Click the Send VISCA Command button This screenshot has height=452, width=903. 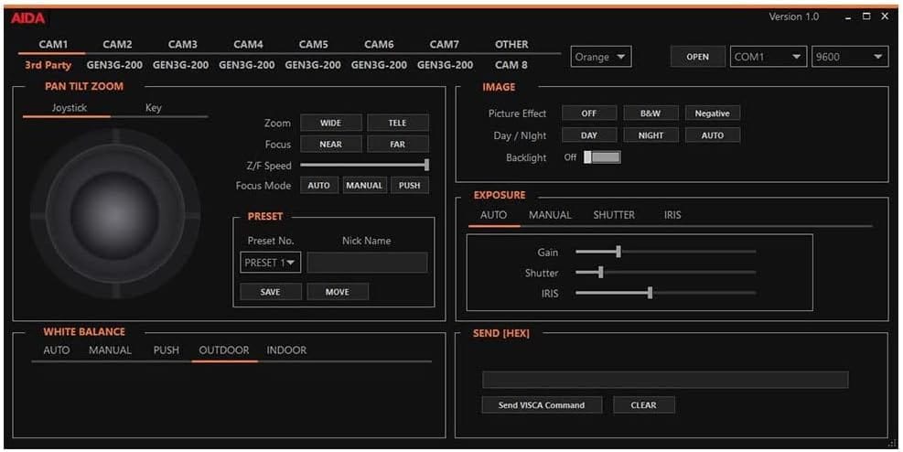tap(542, 404)
